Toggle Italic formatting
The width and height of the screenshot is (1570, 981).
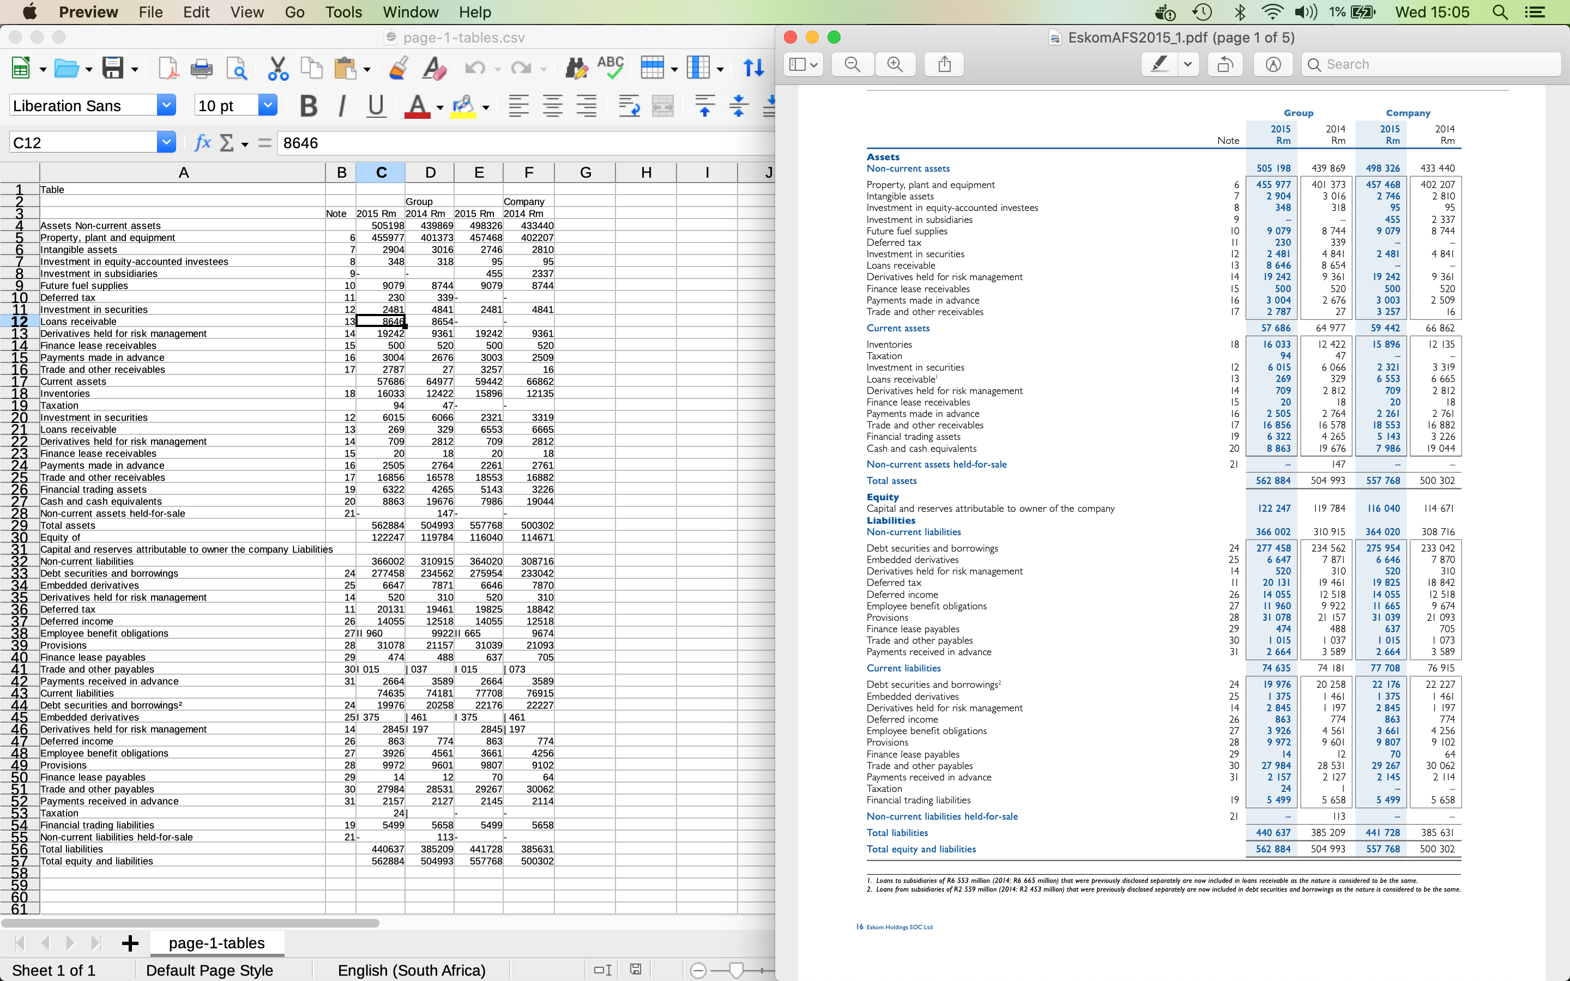pyautogui.click(x=342, y=106)
